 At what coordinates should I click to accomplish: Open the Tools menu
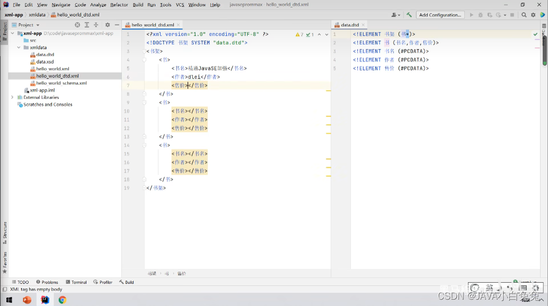166,5
